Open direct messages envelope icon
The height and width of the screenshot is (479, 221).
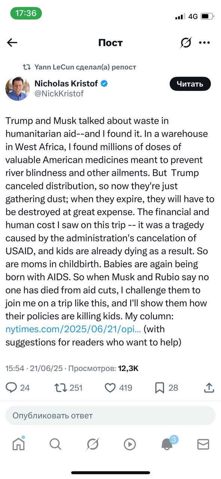[x=203, y=444]
